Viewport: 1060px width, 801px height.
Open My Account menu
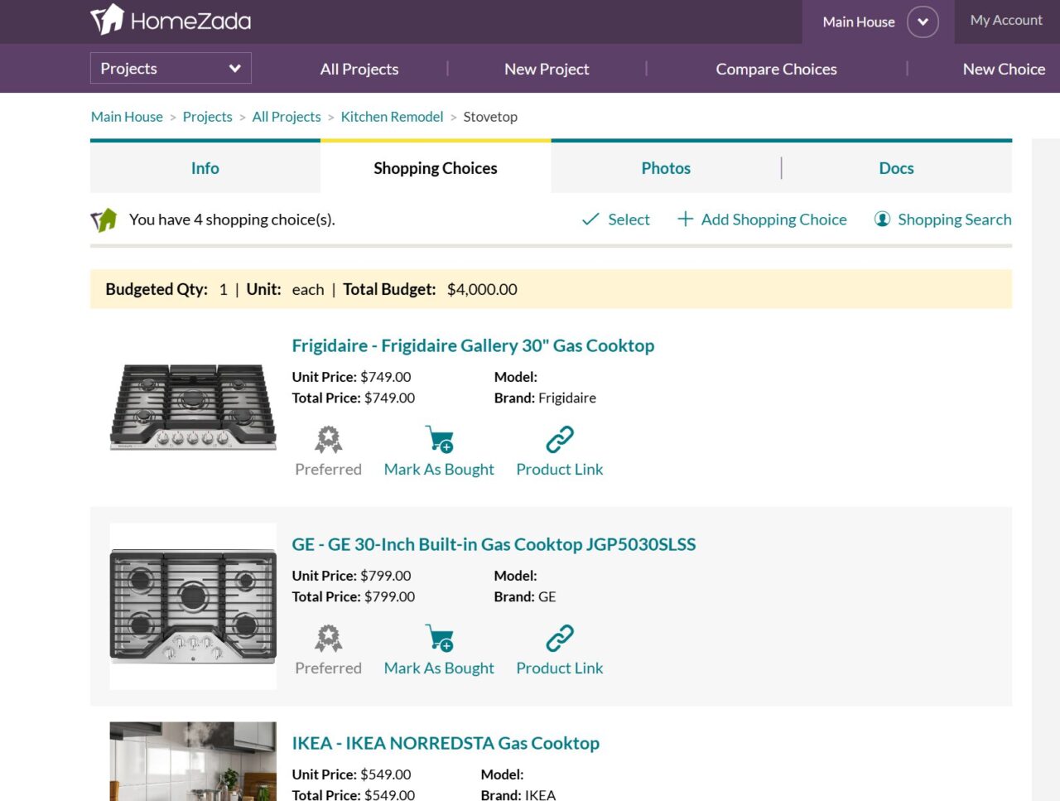pos(1006,21)
